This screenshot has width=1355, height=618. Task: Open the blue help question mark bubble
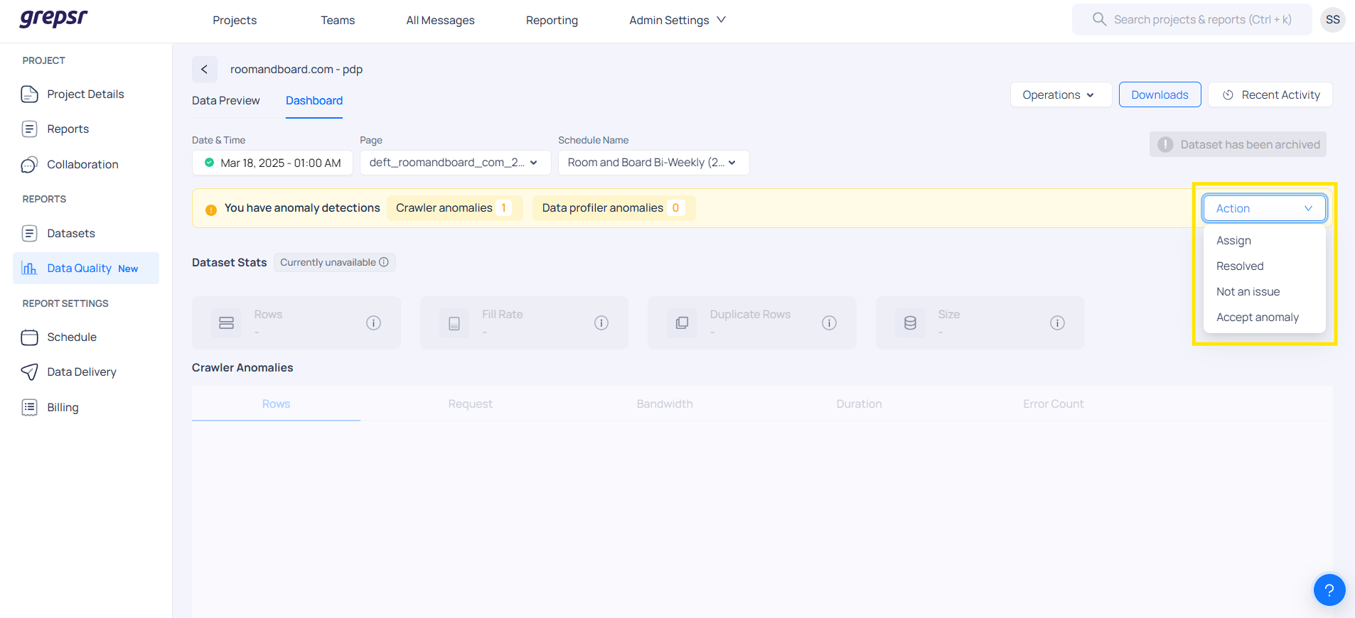(1329, 590)
